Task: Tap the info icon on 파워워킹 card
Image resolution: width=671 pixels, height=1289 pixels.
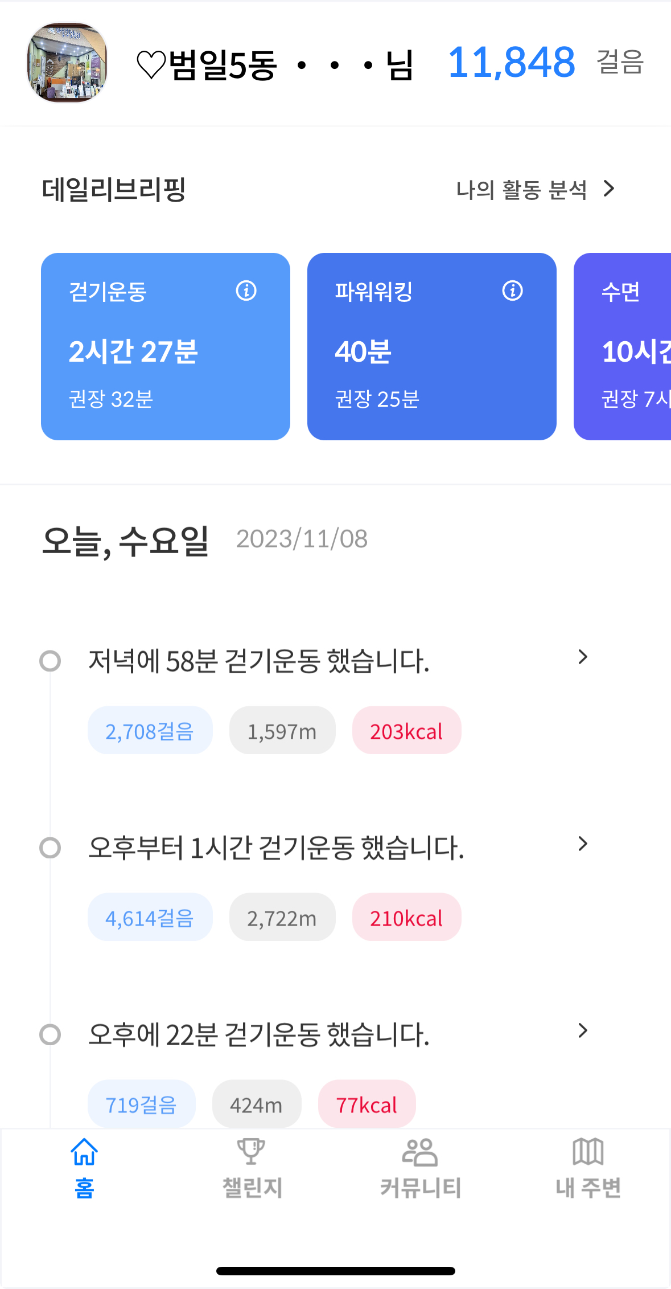Action: [512, 291]
